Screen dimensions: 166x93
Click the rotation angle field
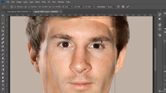coord(68,7)
